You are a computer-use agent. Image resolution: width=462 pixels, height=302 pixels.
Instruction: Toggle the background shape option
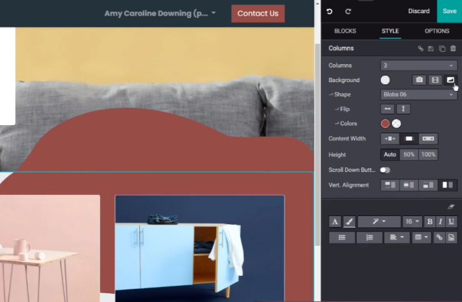pyautogui.click(x=451, y=80)
